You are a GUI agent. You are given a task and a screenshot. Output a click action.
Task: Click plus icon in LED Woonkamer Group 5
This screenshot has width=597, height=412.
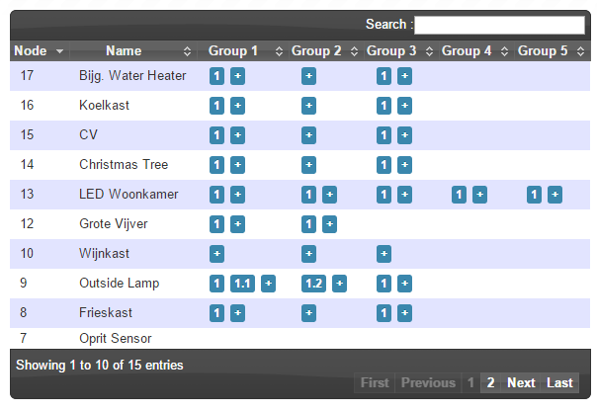click(554, 195)
